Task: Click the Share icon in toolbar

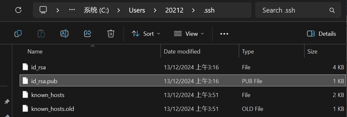Action: 88,34
